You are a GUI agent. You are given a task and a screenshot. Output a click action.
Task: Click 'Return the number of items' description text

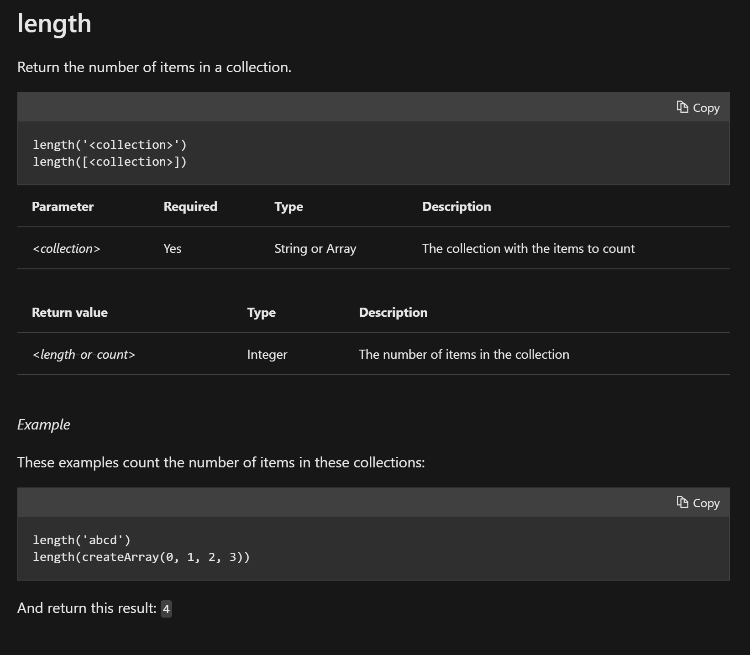click(154, 67)
